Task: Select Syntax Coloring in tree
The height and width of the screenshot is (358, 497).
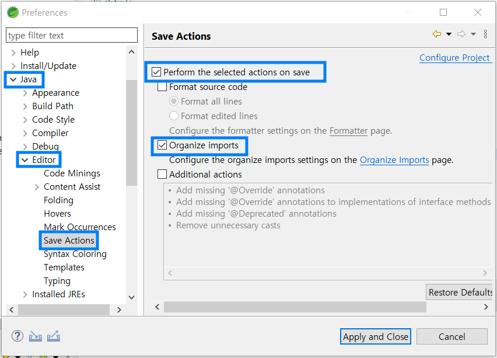Action: pyautogui.click(x=75, y=254)
